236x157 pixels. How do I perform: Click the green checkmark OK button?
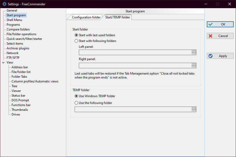click(220, 24)
